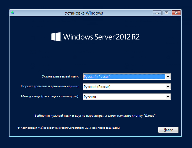
Task: Click the Установка Windows window title
Action: [x=84, y=13]
